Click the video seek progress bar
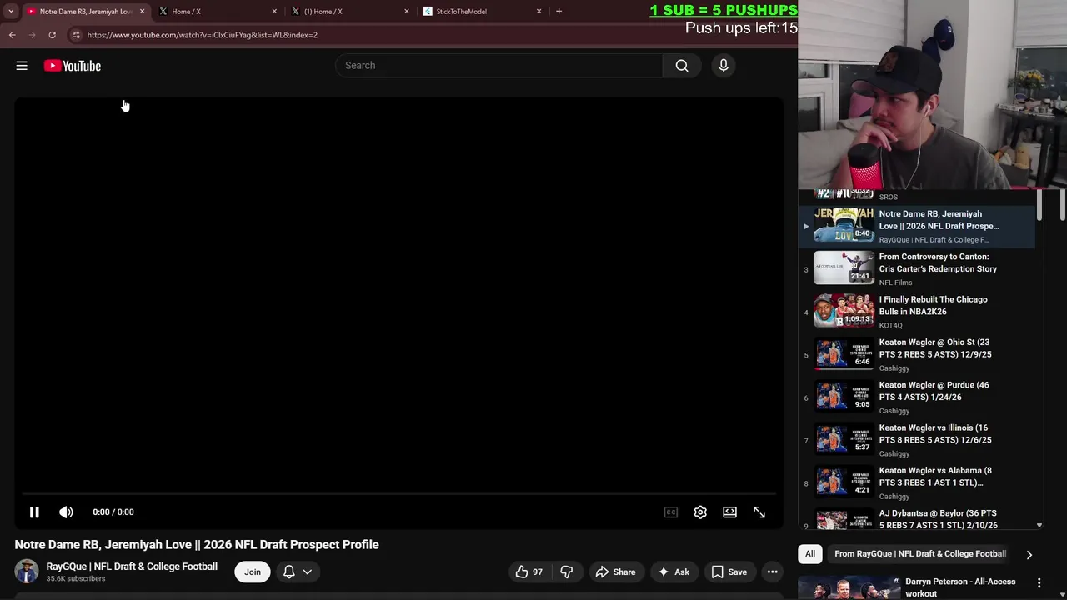Viewport: 1067px width, 600px height. point(398,494)
